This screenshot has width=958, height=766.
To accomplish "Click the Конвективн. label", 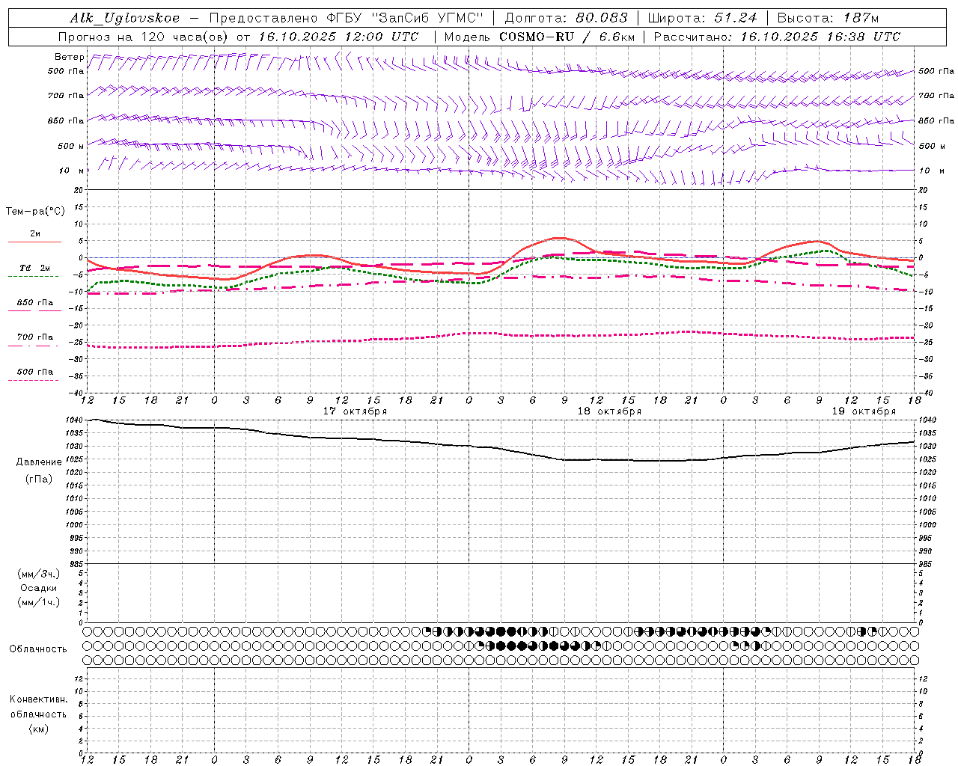I will click(x=39, y=699).
